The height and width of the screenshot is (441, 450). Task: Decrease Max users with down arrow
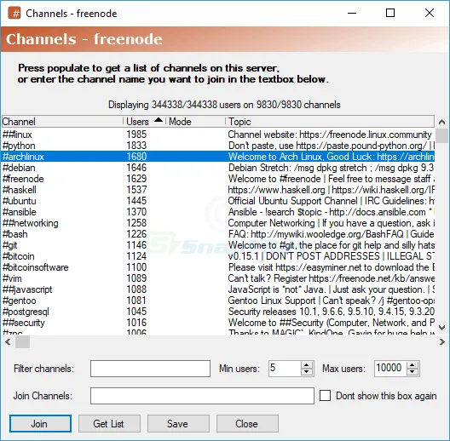pyautogui.click(x=412, y=372)
